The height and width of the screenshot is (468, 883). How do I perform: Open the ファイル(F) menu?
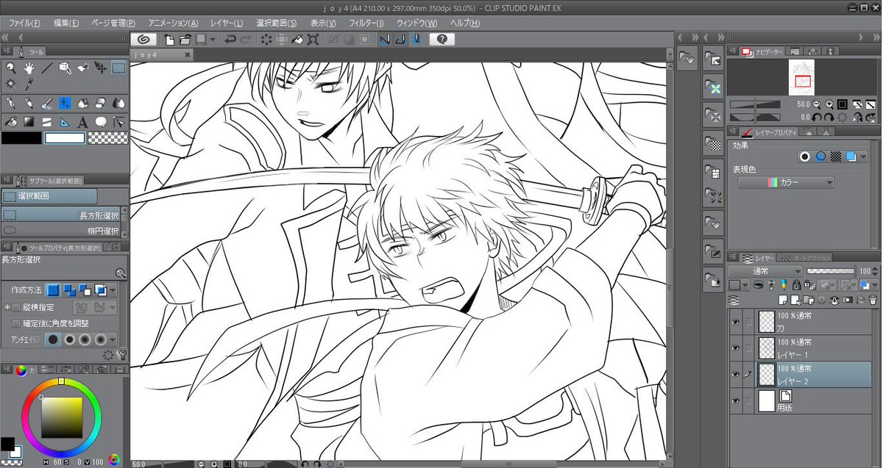pyautogui.click(x=25, y=23)
